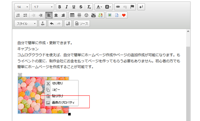The image size is (200, 121).
Task: Click the scrollbar up arrow
Action: [x=188, y=31]
